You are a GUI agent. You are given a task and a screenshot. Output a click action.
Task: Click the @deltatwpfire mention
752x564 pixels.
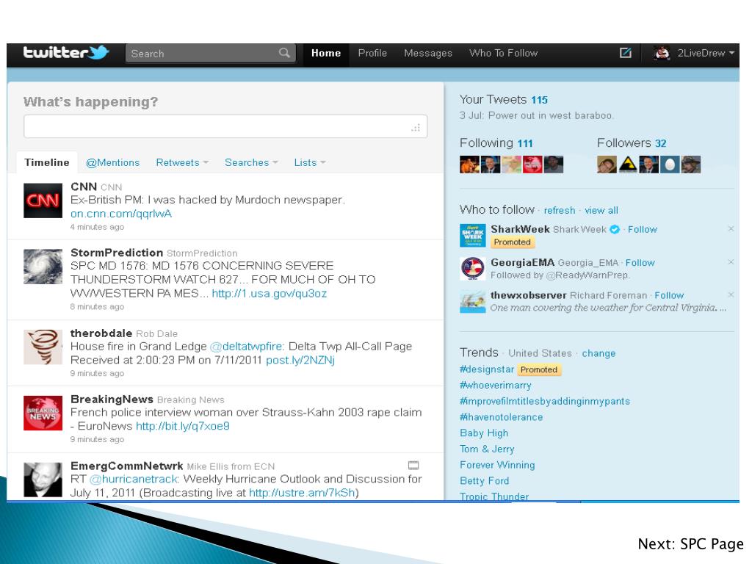pos(247,347)
